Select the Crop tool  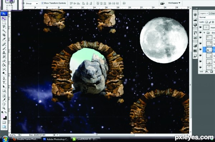point(4,35)
